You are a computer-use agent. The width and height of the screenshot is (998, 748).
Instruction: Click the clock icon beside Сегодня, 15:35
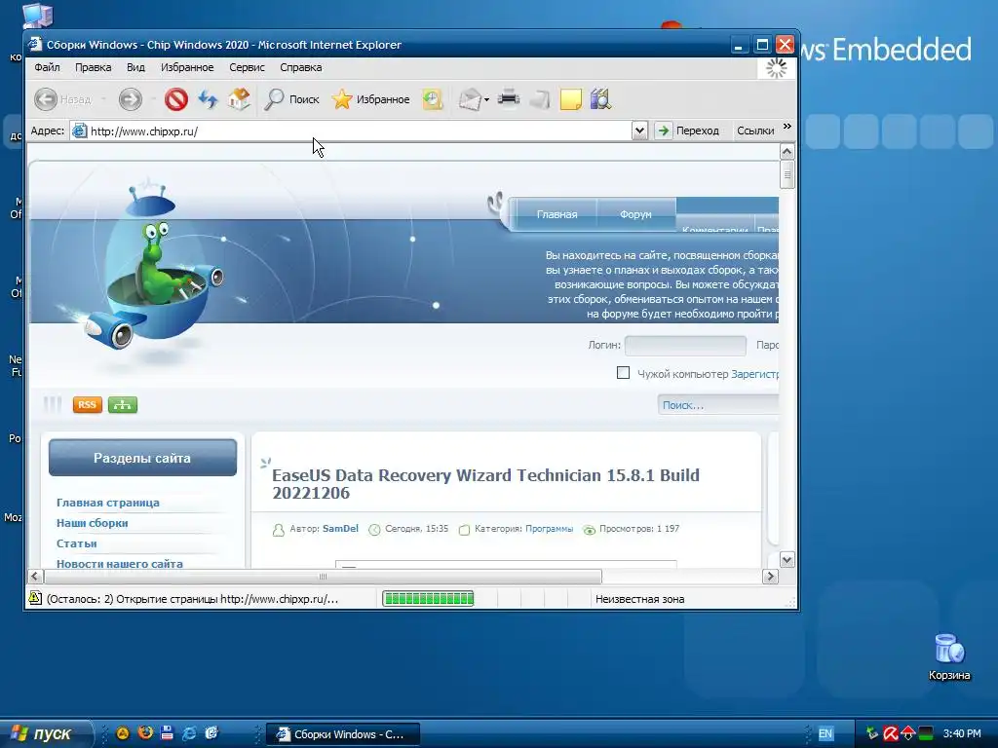pyautogui.click(x=374, y=529)
